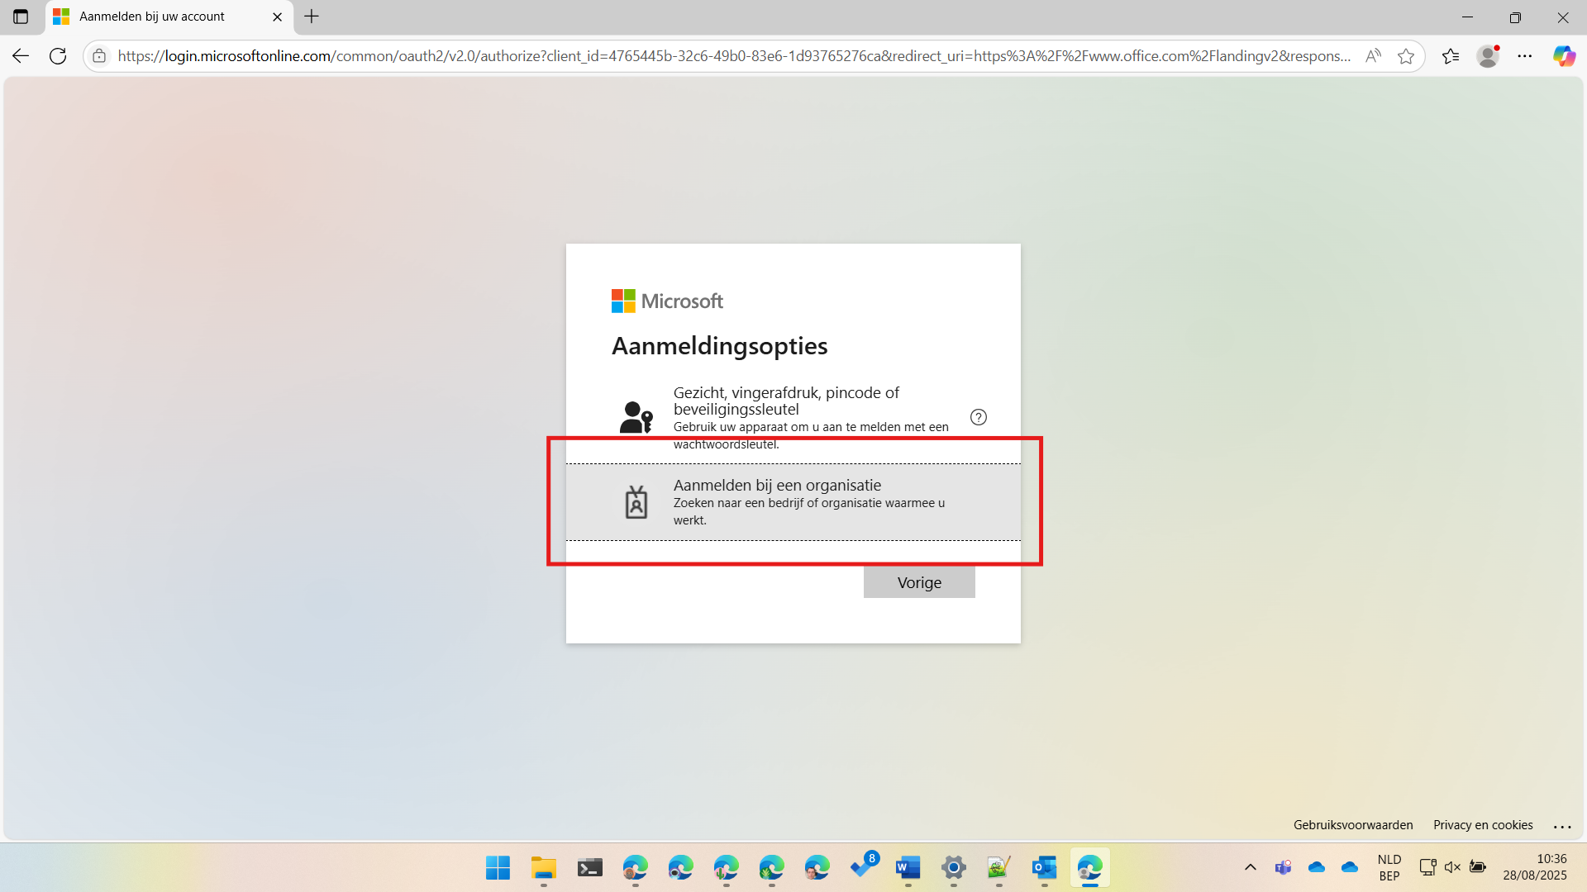Open the Copilot sidebar icon
The image size is (1587, 892).
tap(1564, 56)
